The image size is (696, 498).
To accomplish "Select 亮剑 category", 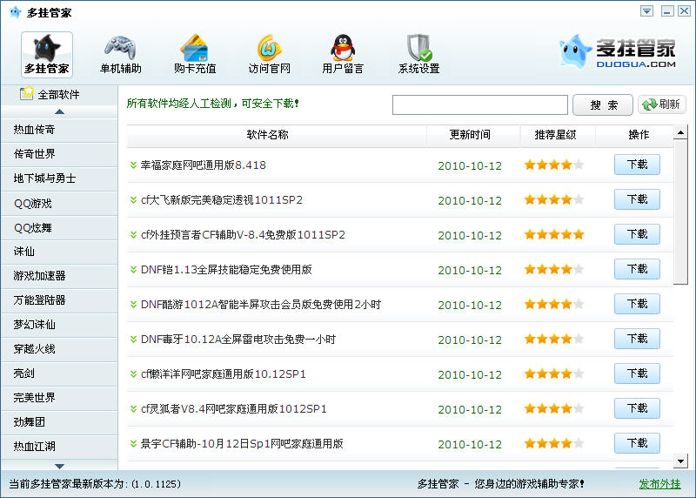I will click(59, 373).
